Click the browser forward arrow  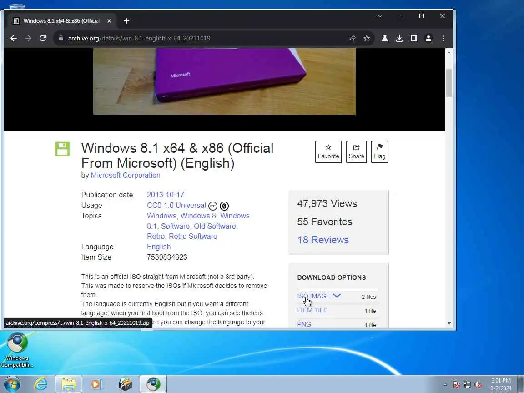point(28,38)
